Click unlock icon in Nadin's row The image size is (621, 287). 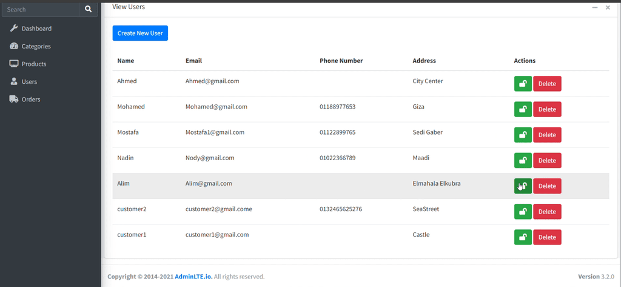click(523, 160)
